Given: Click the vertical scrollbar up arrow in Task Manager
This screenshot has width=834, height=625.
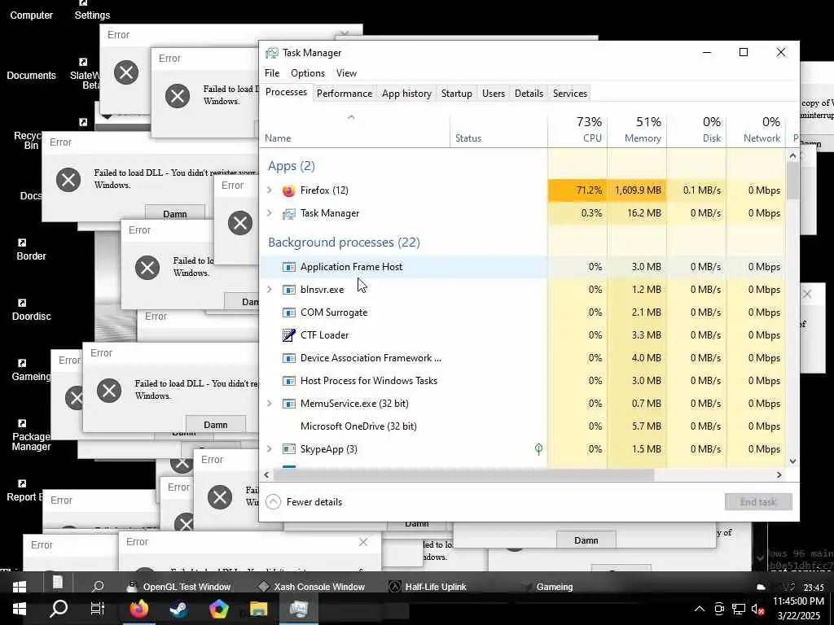Looking at the screenshot, I should click(x=792, y=155).
